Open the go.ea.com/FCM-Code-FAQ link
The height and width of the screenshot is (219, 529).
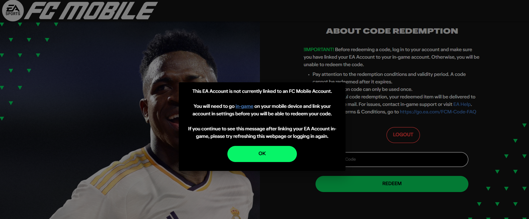click(438, 112)
